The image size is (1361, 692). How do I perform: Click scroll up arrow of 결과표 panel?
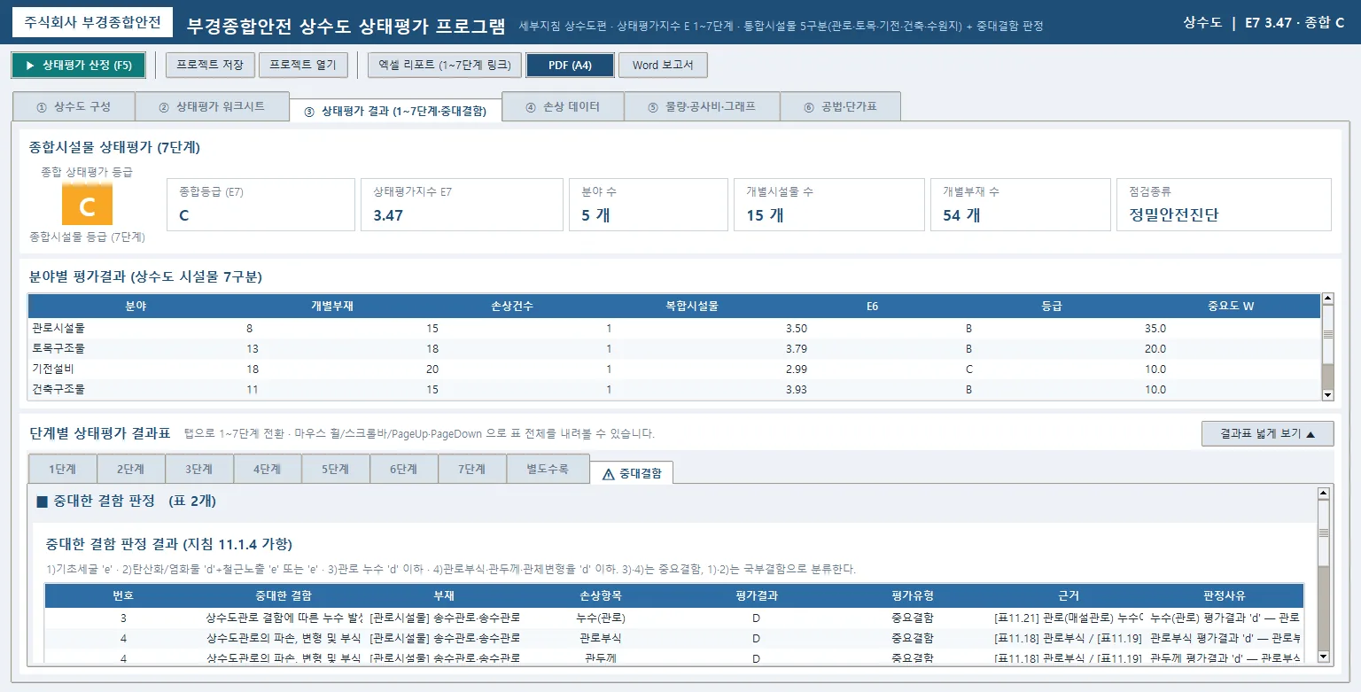pyautogui.click(x=1324, y=493)
